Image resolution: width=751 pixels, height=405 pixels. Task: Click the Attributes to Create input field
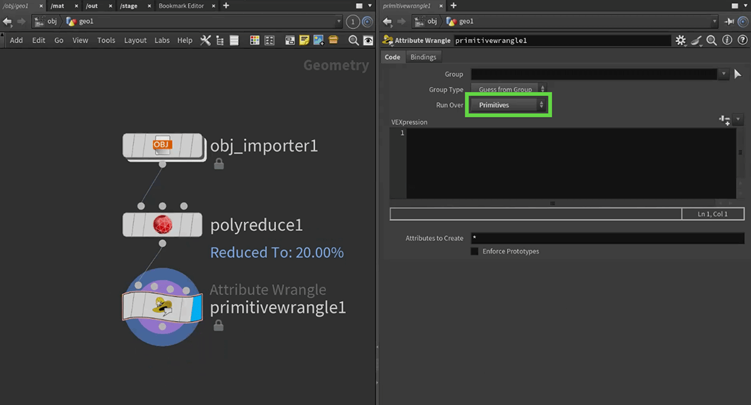click(x=606, y=238)
